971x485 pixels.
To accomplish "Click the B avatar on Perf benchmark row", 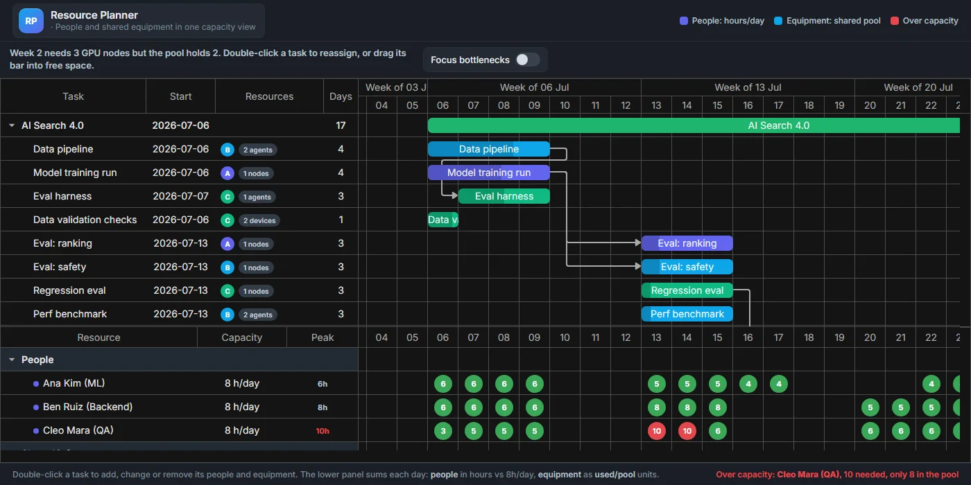I will [227, 315].
